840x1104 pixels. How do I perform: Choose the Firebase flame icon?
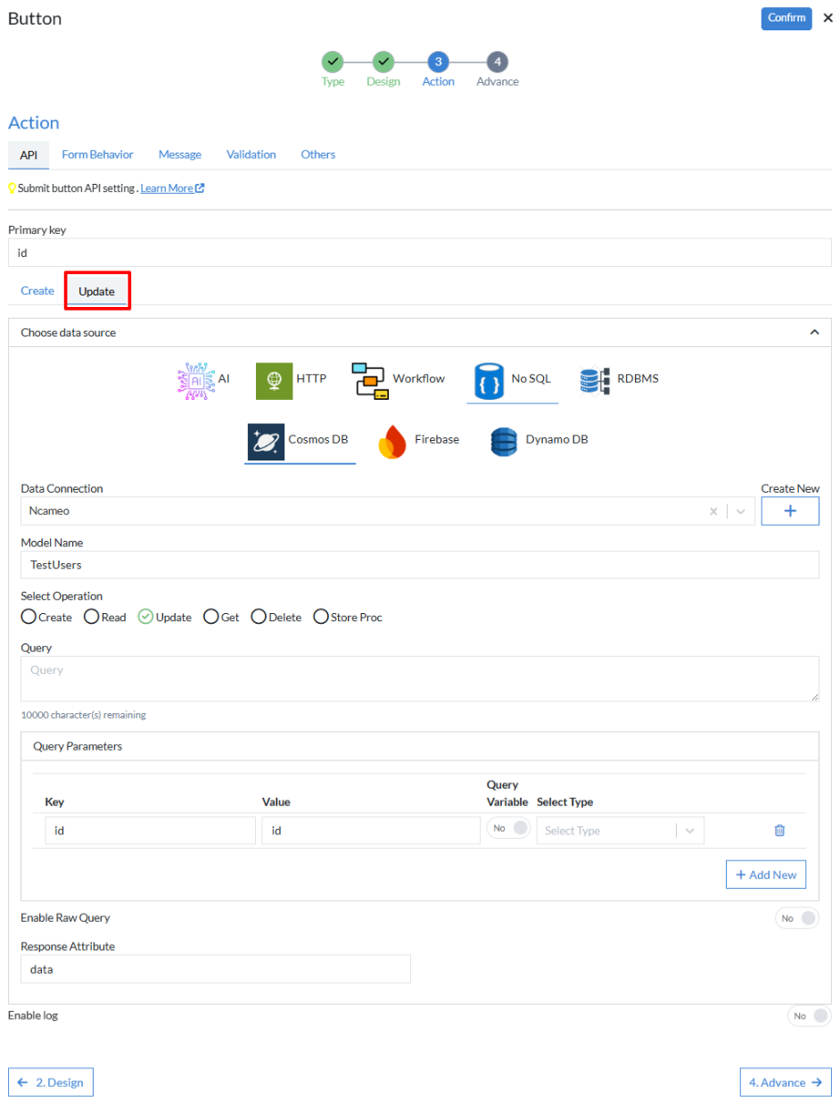[x=393, y=441]
